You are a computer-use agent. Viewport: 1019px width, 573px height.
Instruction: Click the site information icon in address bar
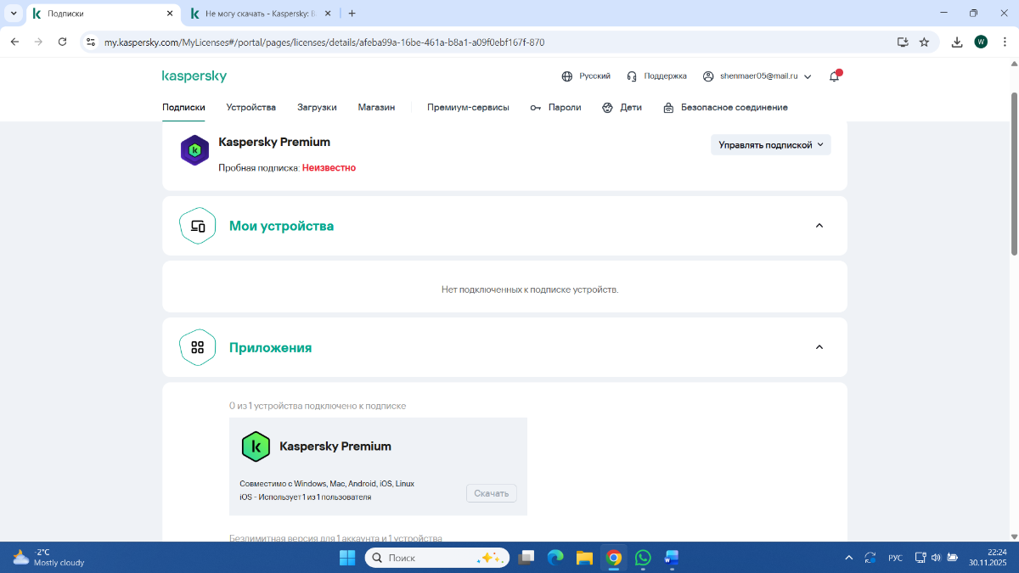(92, 42)
